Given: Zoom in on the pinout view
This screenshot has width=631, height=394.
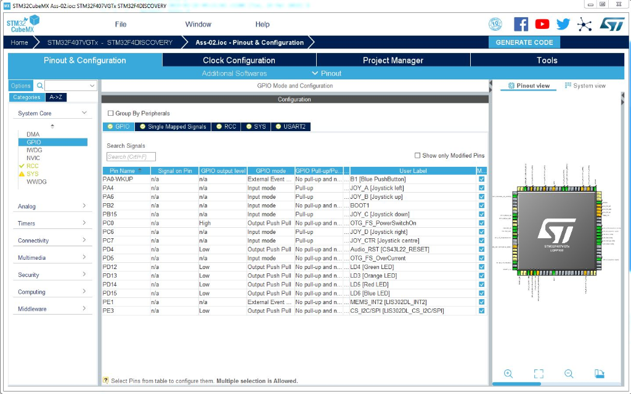Looking at the screenshot, I should pos(508,374).
